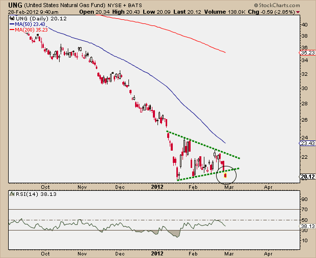Click the Dec label under price chart

point(120,187)
